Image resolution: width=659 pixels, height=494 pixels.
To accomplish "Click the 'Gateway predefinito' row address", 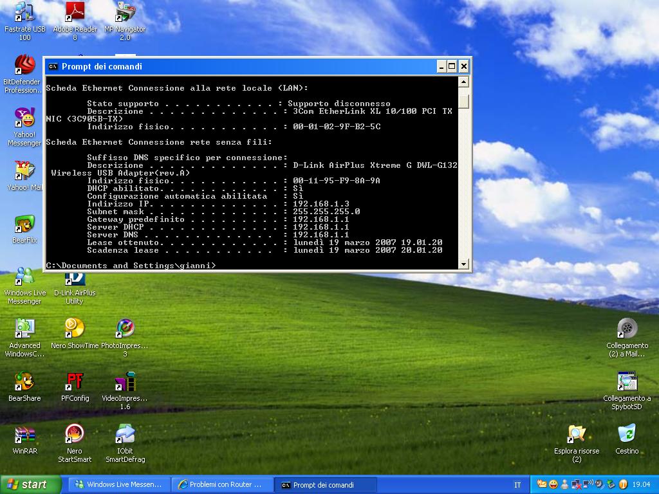I will [x=321, y=219].
